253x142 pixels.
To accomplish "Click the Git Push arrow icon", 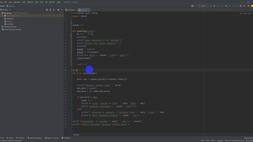I will click(237, 6).
